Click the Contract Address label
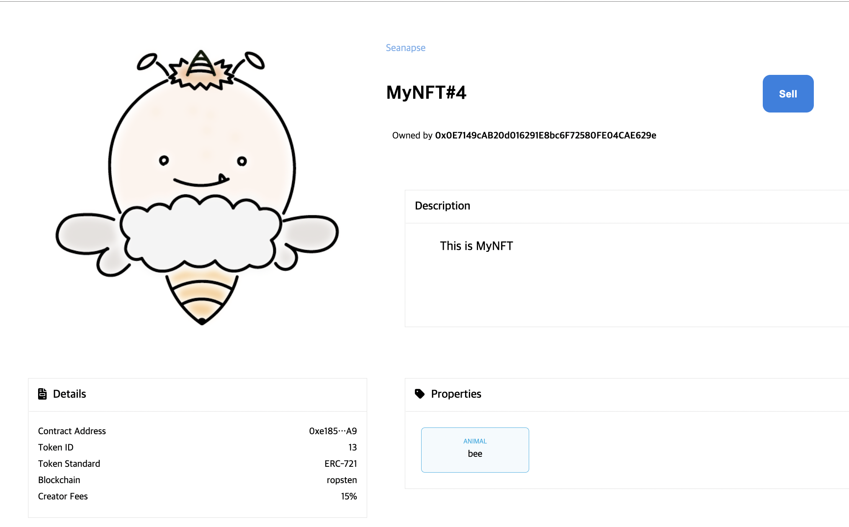This screenshot has height=527, width=849. [72, 431]
